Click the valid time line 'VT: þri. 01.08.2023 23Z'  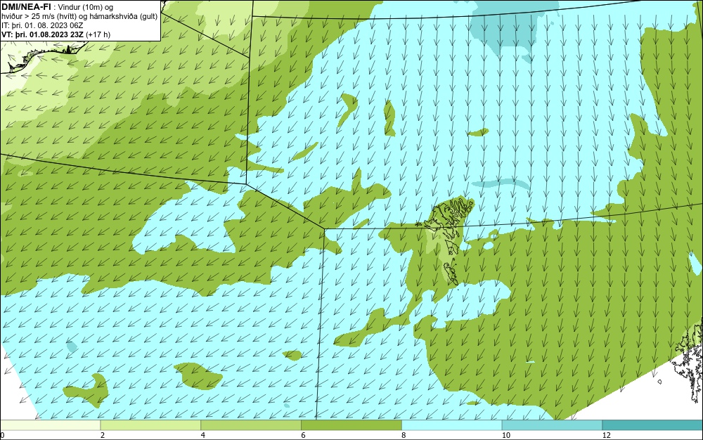tap(43, 34)
